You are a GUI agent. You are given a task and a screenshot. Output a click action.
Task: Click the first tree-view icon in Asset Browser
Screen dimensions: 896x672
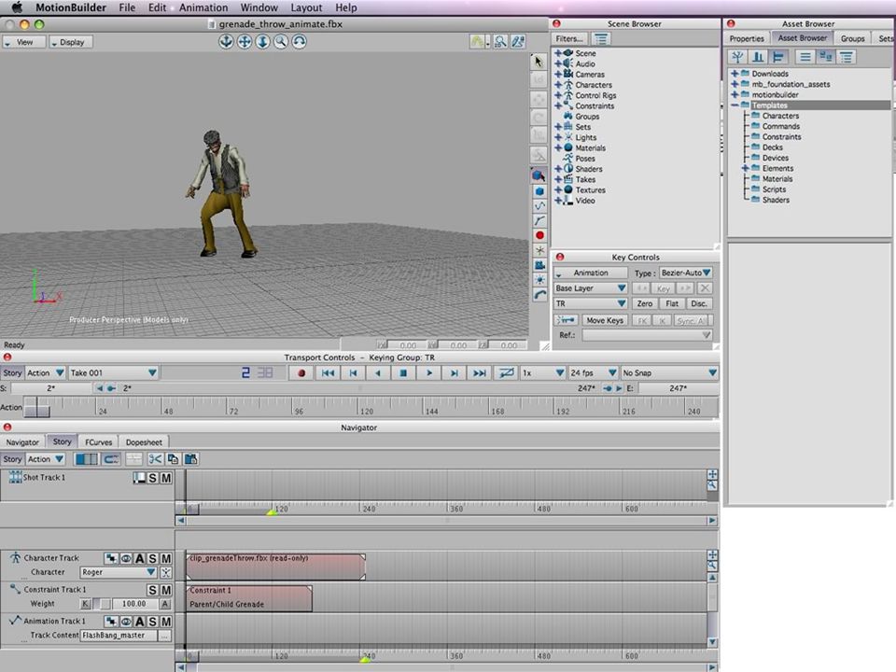point(737,57)
